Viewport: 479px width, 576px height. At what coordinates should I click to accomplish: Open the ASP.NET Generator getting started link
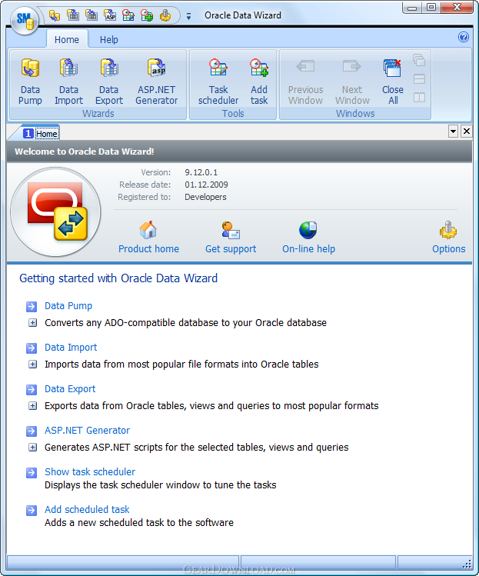87,431
